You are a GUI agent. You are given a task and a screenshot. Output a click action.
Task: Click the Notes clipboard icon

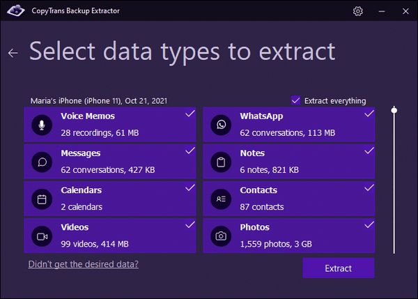(x=221, y=162)
